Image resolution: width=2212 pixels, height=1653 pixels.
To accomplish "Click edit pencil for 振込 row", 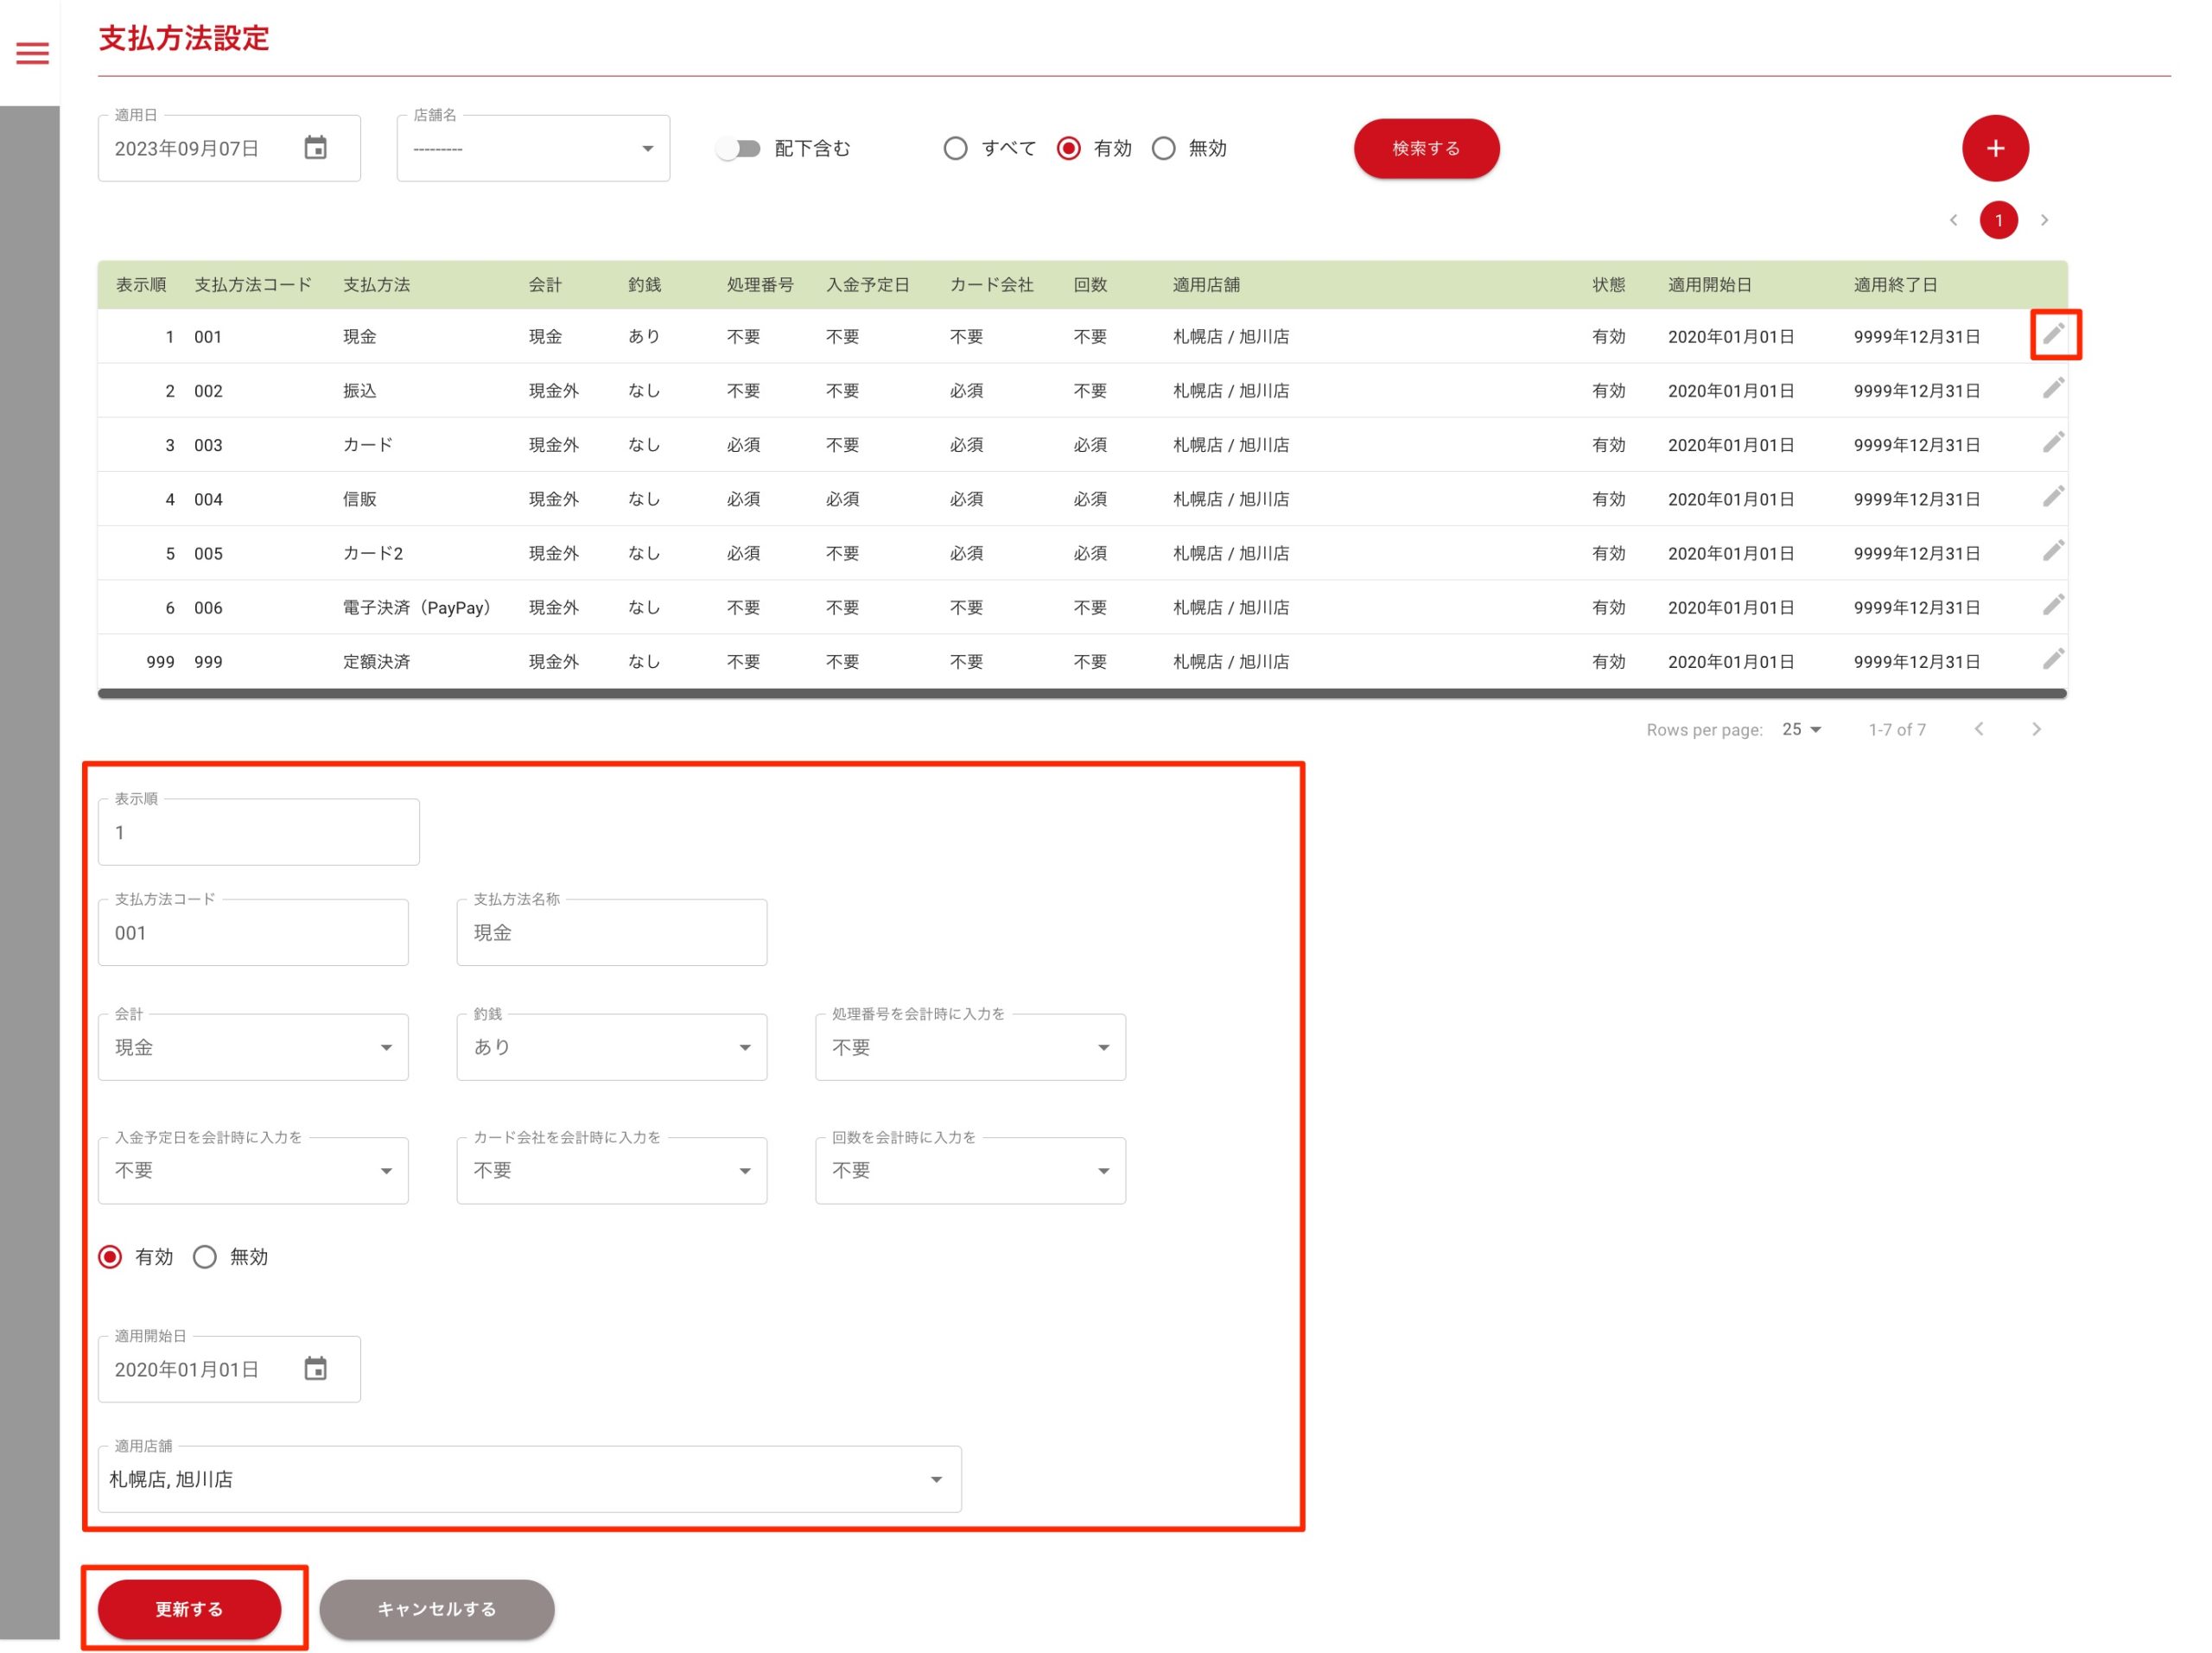I will (x=2052, y=389).
